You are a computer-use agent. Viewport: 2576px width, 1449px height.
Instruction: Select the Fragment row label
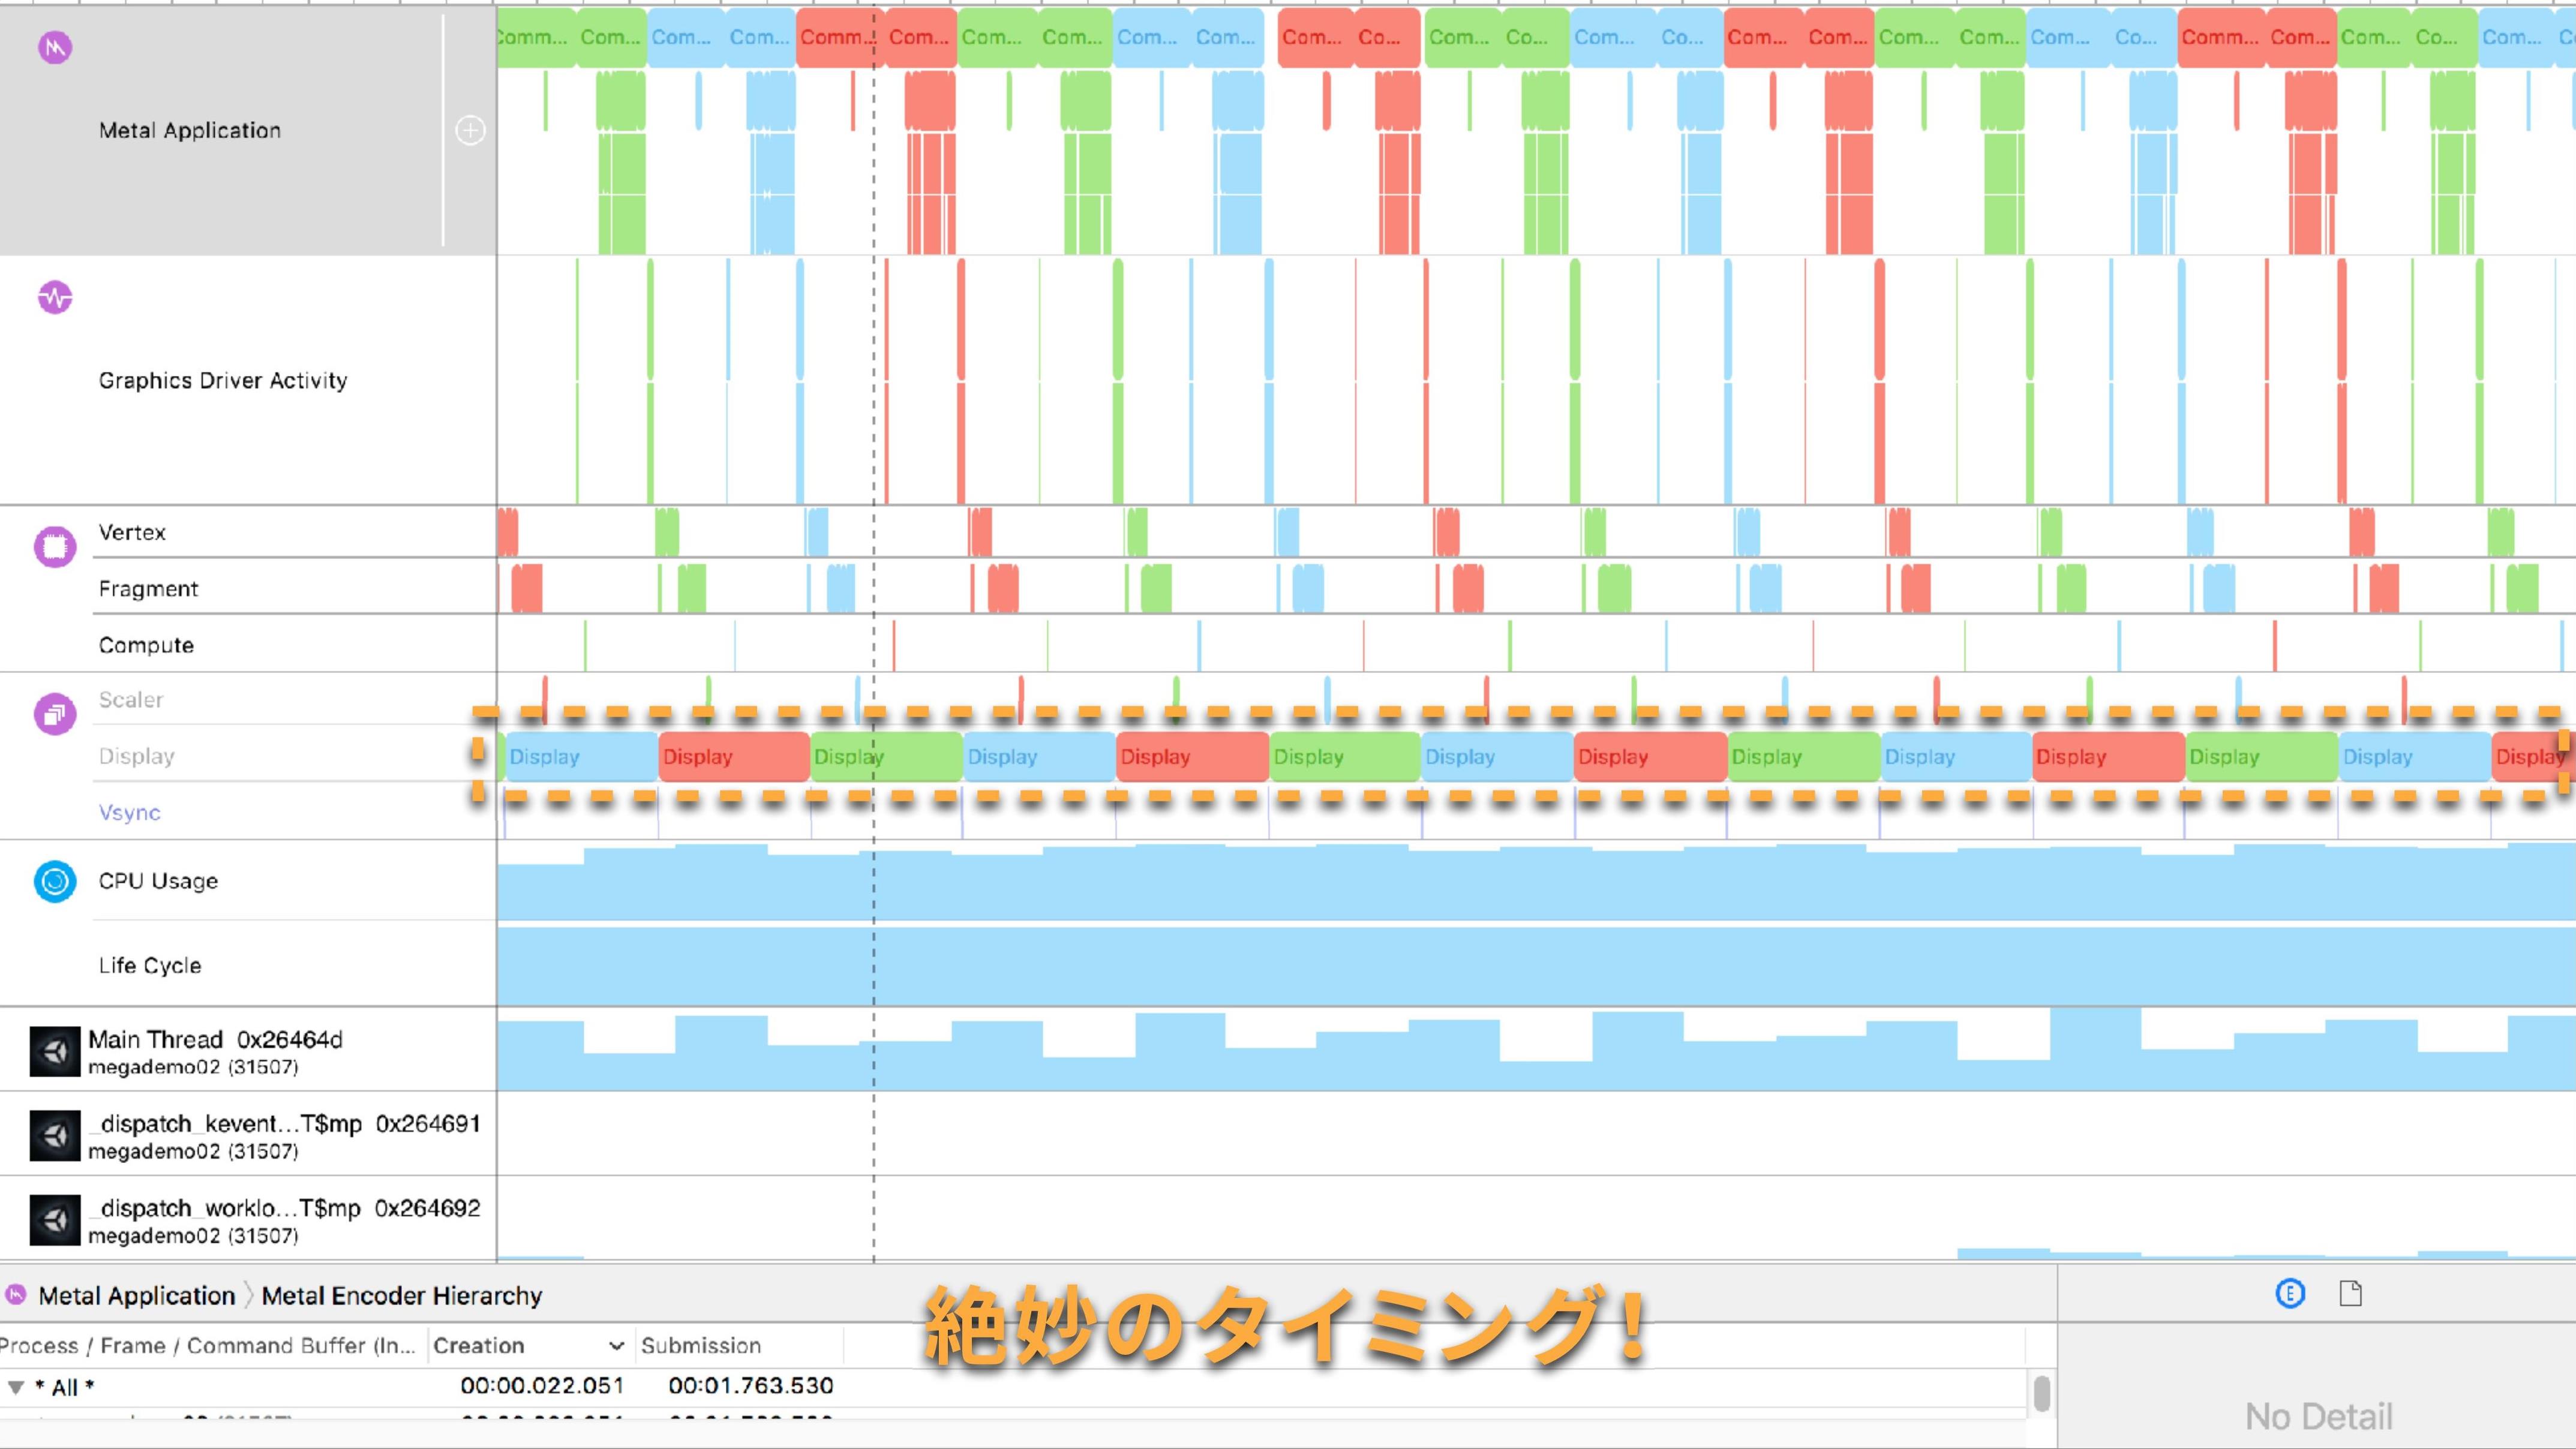coord(148,589)
